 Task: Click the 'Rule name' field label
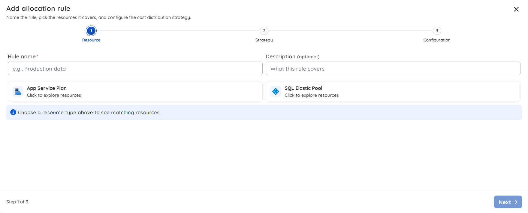click(x=22, y=56)
